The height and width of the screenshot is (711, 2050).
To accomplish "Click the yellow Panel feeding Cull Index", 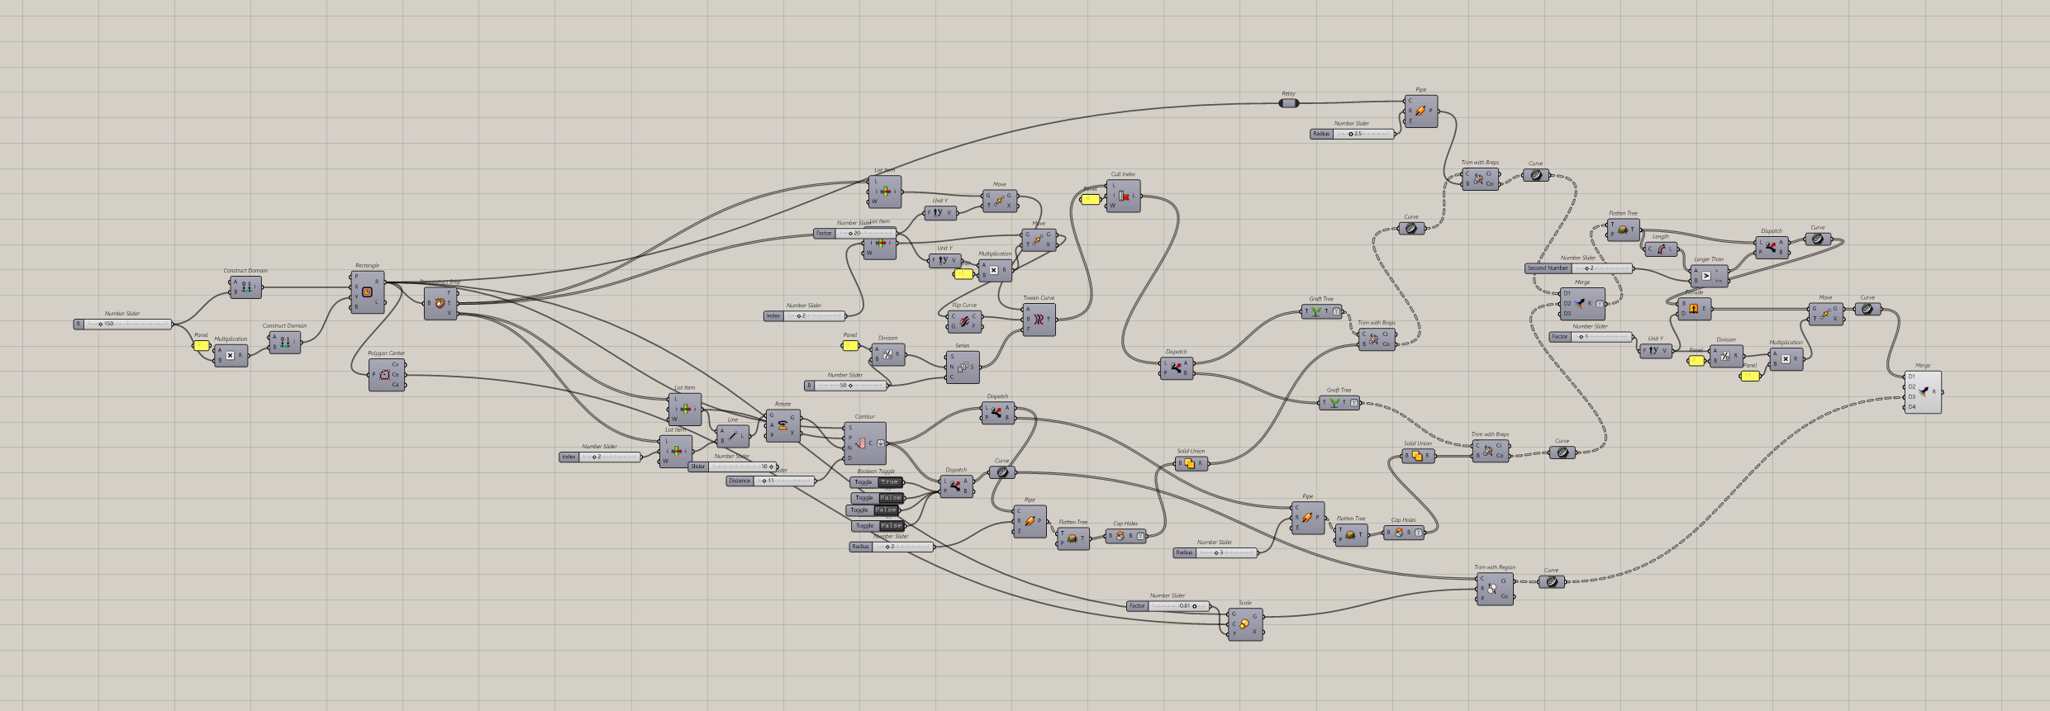I will 1091,199.
